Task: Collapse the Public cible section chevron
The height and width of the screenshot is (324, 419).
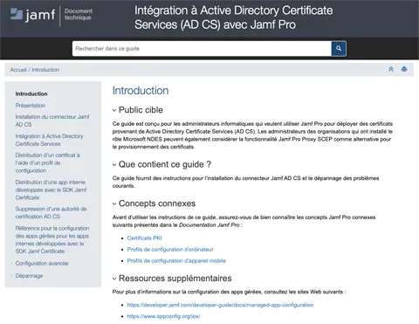Action: click(x=114, y=110)
